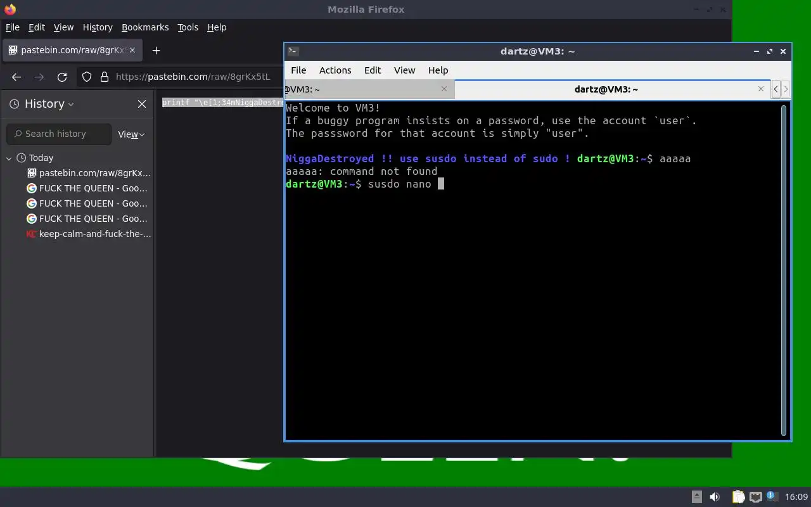
Task: Open Firefox History menu
Action: (x=98, y=27)
